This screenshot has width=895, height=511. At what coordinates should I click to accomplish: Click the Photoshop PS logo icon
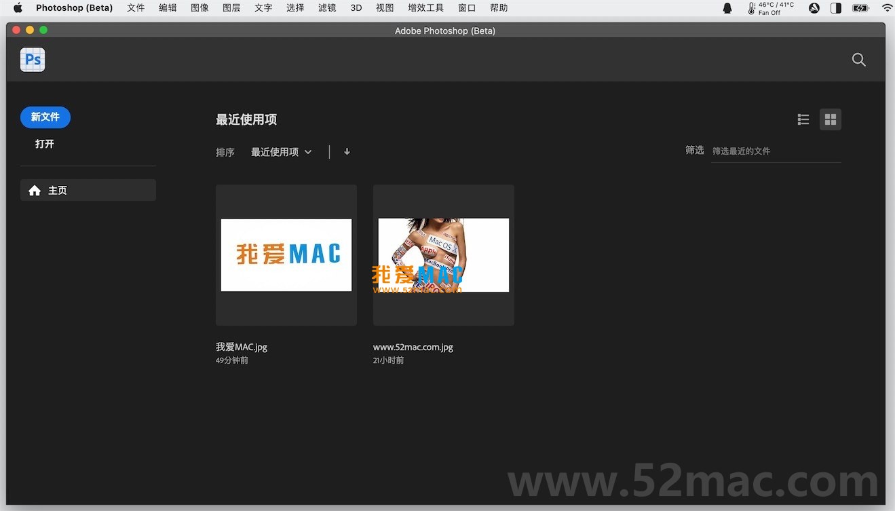[32, 60]
